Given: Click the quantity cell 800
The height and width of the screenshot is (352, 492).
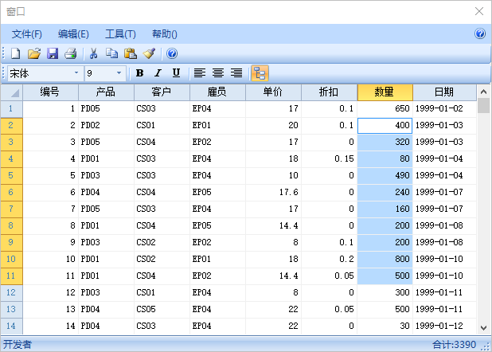Looking at the screenshot, I should (x=385, y=259).
